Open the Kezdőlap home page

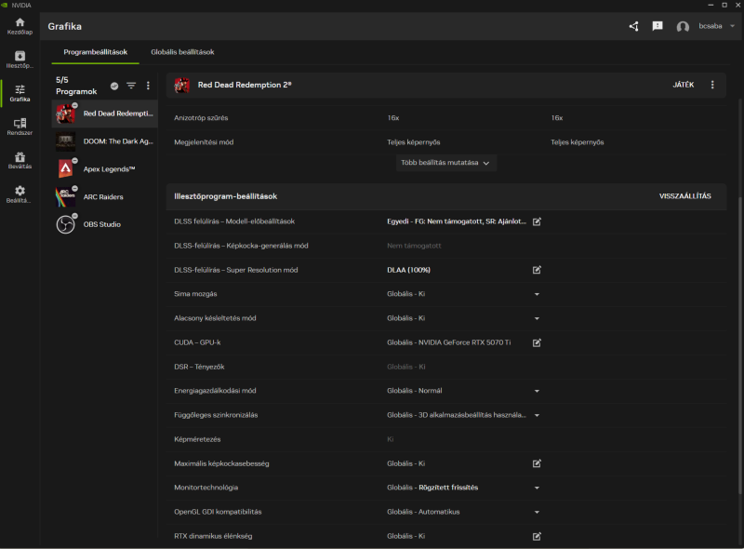pos(20,26)
